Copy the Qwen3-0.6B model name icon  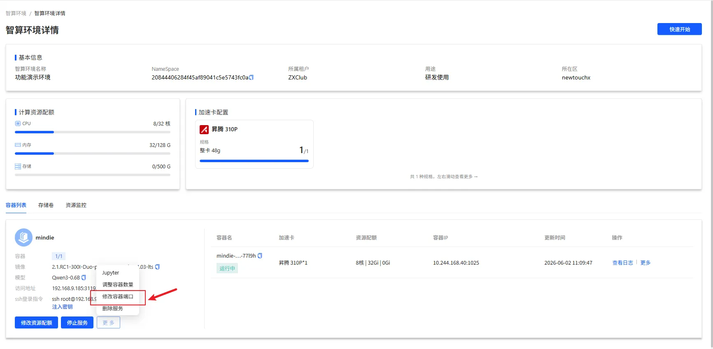pos(84,277)
